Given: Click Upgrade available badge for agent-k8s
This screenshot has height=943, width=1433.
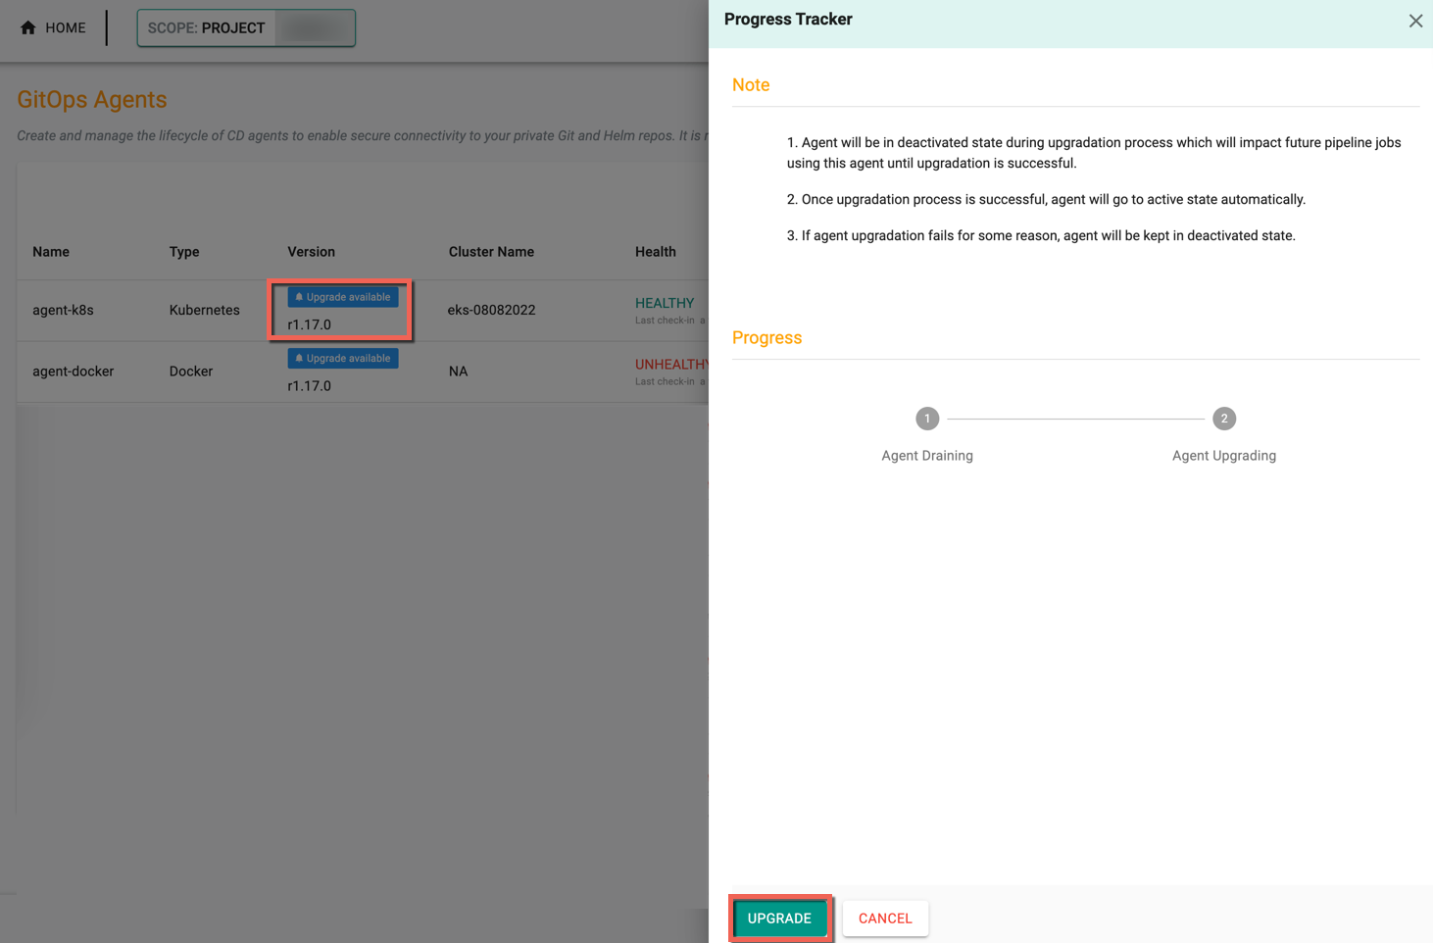Looking at the screenshot, I should tap(343, 297).
